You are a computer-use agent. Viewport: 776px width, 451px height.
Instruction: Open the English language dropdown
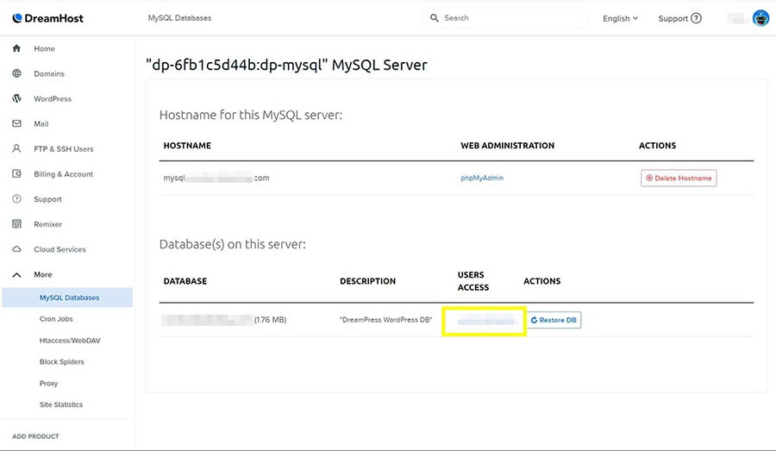[620, 18]
